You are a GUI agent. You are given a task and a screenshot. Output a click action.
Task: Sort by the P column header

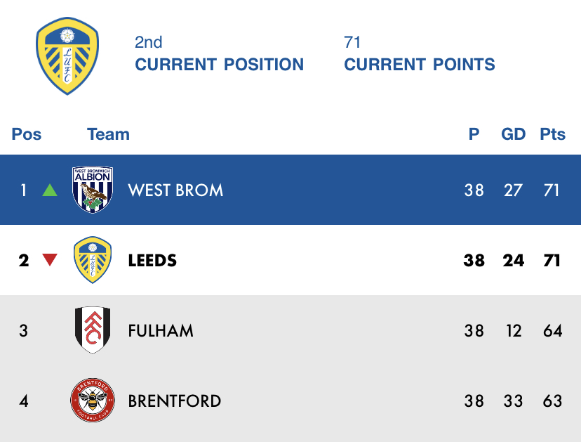point(474,134)
